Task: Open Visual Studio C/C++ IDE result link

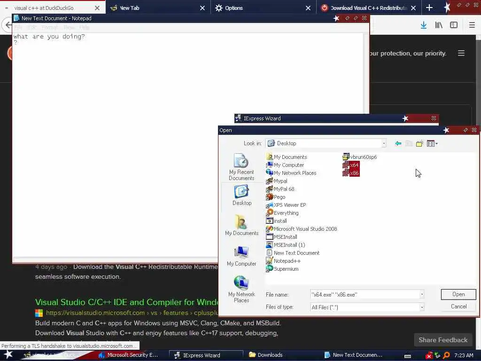Action: click(x=126, y=302)
